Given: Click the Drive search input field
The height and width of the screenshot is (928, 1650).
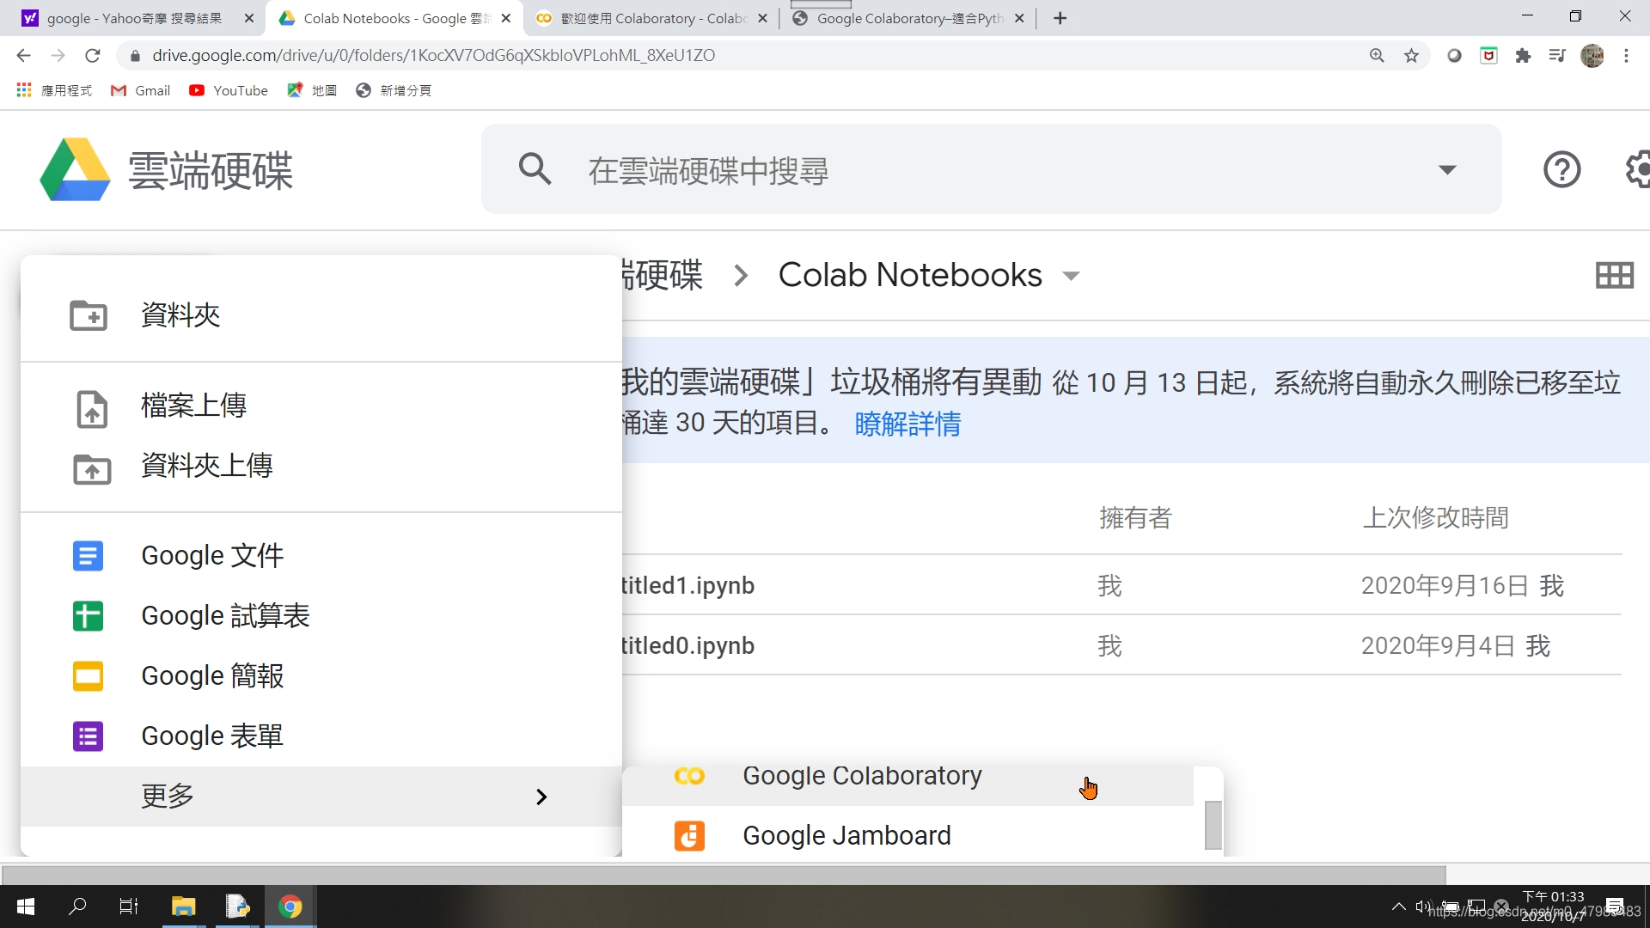Looking at the screenshot, I should click(859, 169).
